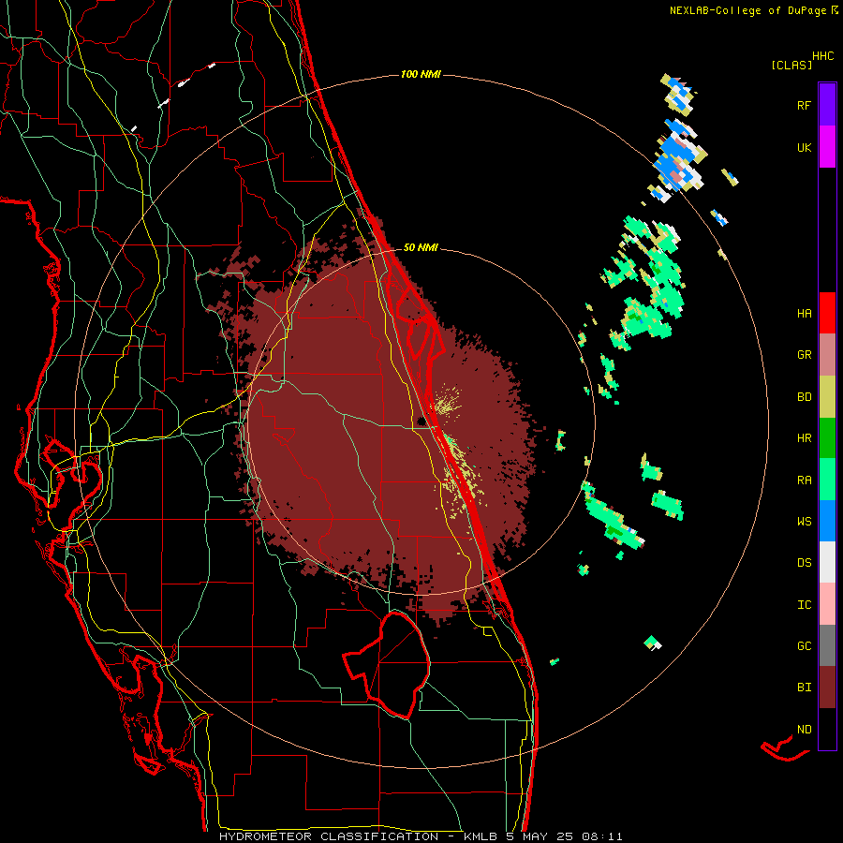Click the 'ND' legend label
The image size is (843, 843).
[804, 730]
